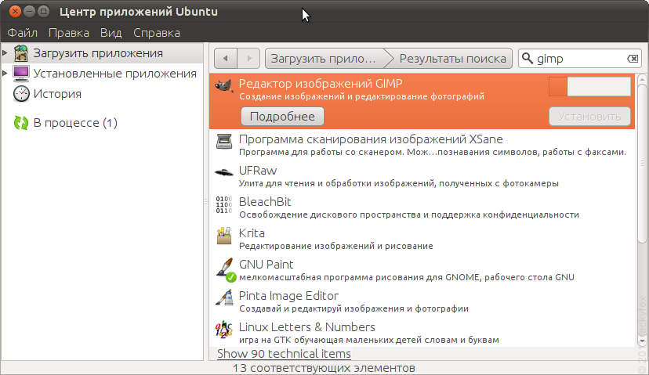Click the GIMP mascot icon in results
Viewport: 649px width, 375px height.
click(224, 85)
